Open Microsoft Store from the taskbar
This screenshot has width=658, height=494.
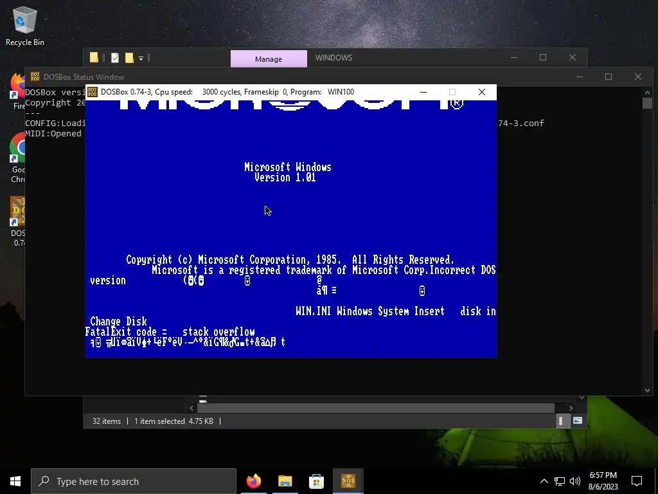tap(316, 481)
